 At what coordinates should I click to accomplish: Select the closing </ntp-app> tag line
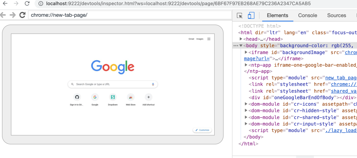point(258,71)
